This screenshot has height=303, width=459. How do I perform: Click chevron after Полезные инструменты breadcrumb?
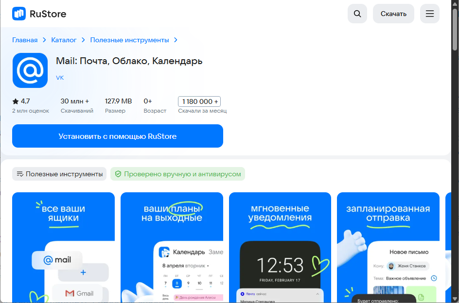coord(176,40)
